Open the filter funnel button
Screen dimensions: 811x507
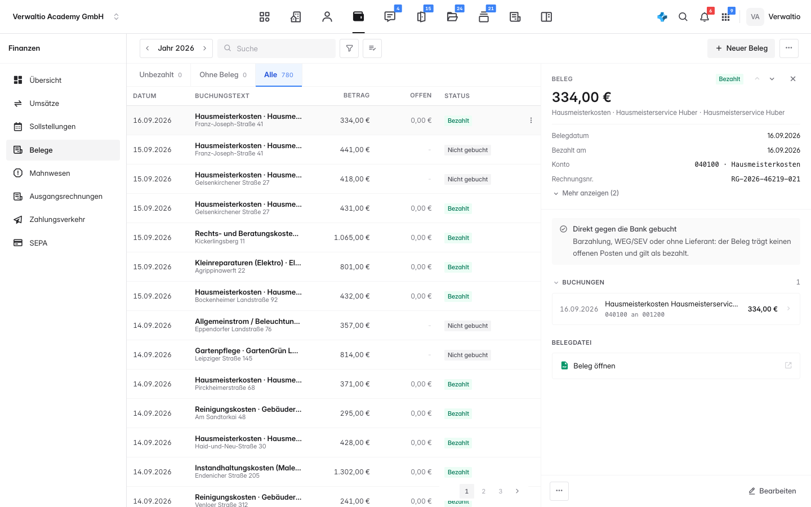click(x=349, y=48)
